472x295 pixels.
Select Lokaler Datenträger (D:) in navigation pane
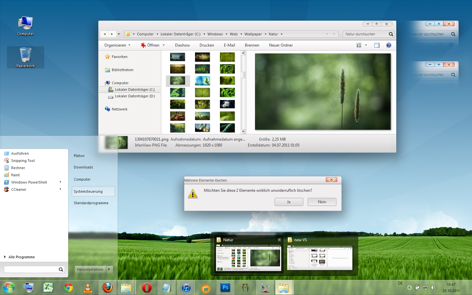pos(131,96)
